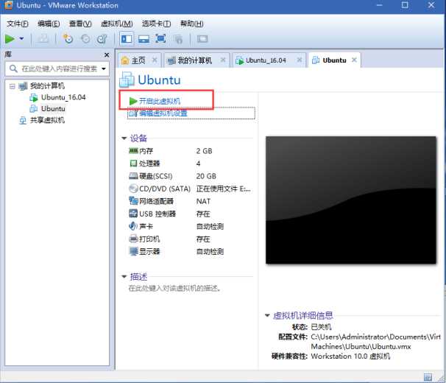The height and width of the screenshot is (383, 446).
Task: Open the 虚拟机(M) menu
Action: point(116,24)
